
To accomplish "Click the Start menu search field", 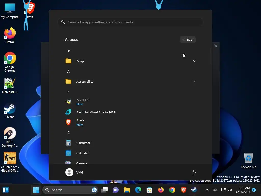I will click(130, 22).
